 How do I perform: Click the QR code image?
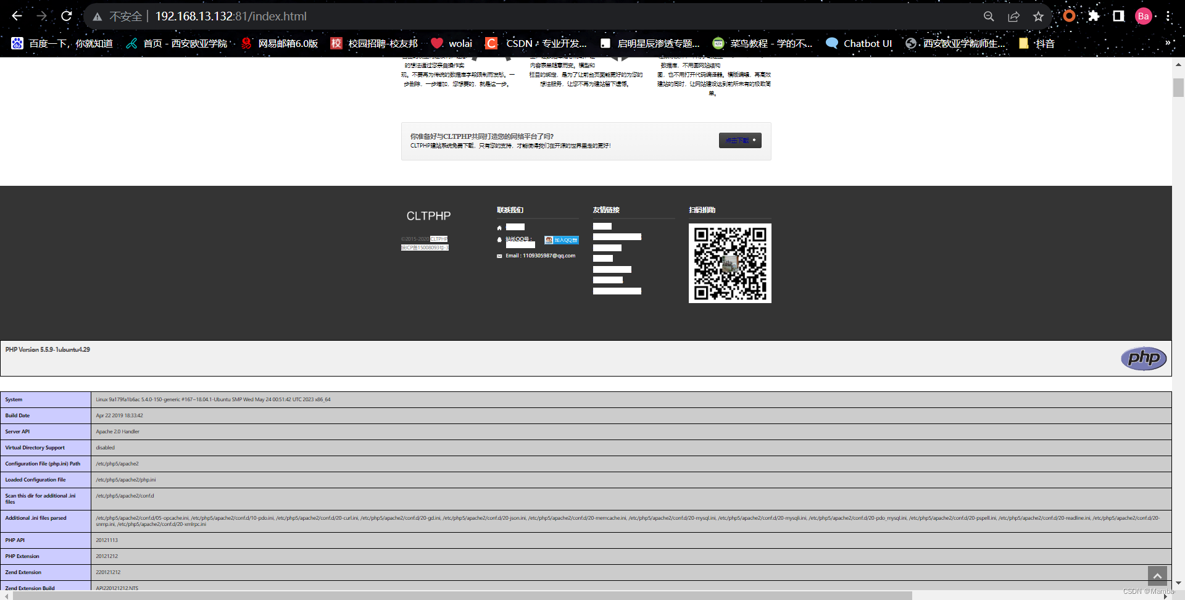(x=730, y=263)
